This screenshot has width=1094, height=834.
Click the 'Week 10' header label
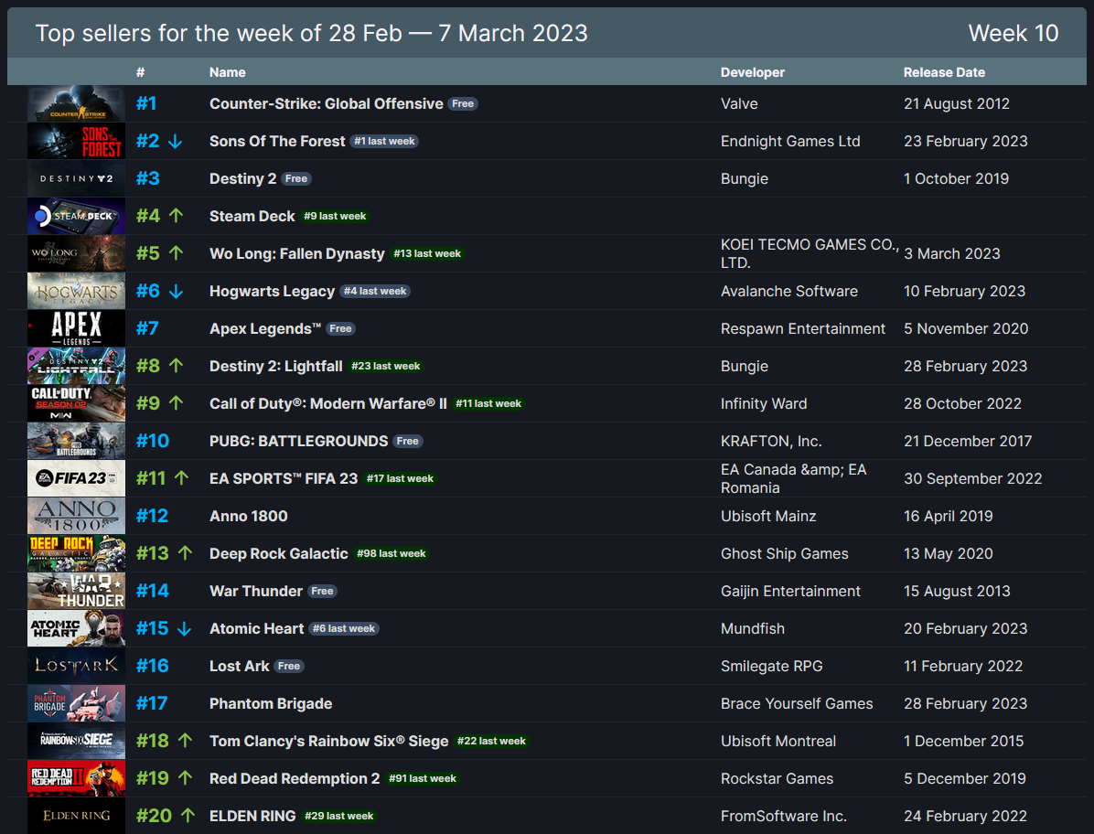click(x=1014, y=33)
